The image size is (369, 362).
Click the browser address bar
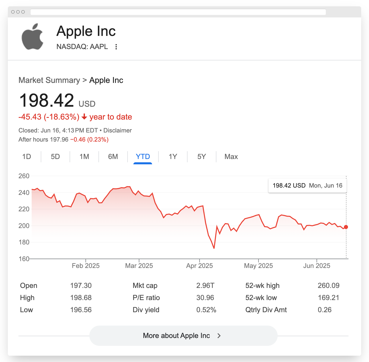tap(178, 12)
